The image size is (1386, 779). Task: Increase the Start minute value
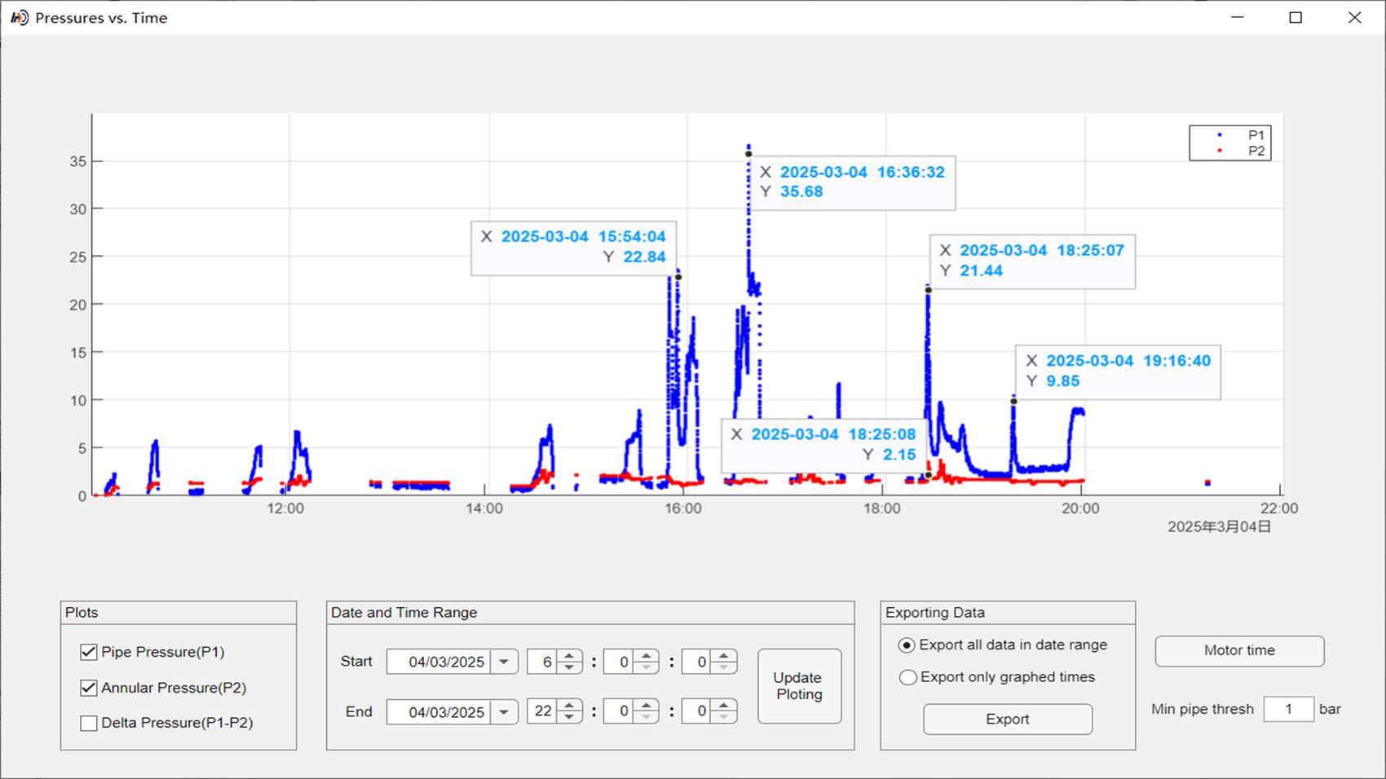pos(646,656)
